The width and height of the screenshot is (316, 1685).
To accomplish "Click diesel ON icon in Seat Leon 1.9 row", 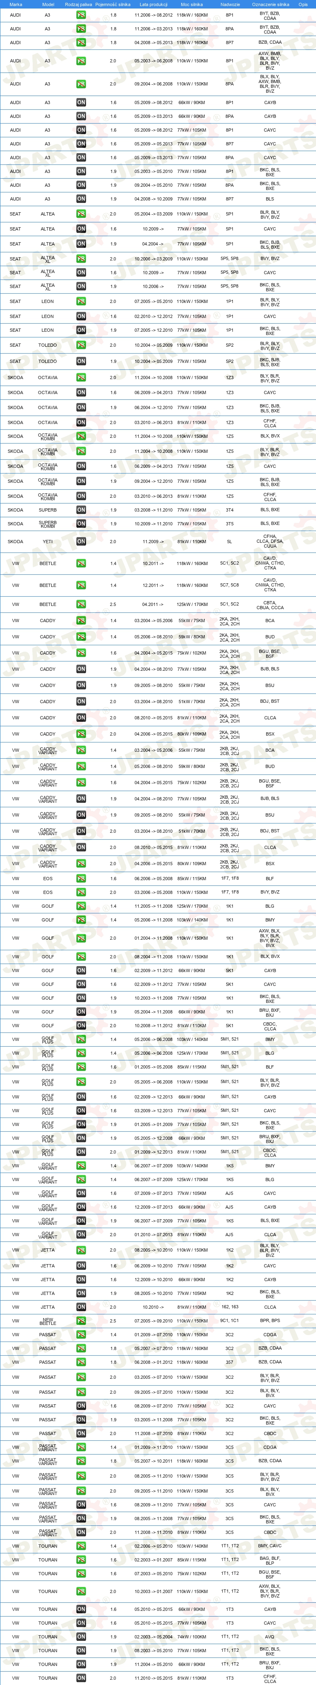I will (81, 331).
